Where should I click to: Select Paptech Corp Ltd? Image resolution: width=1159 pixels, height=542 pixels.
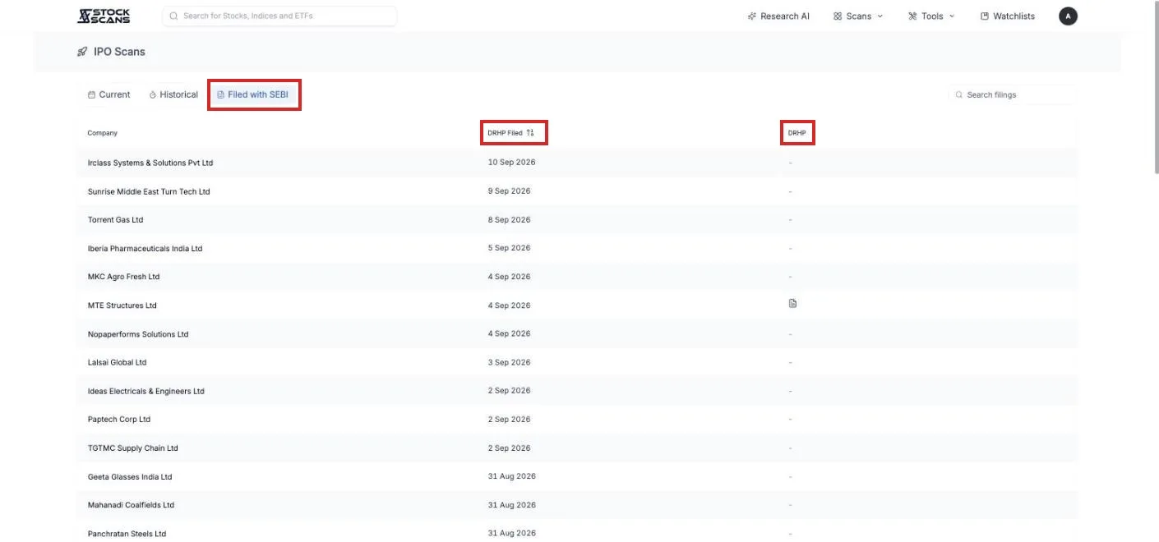pos(119,420)
